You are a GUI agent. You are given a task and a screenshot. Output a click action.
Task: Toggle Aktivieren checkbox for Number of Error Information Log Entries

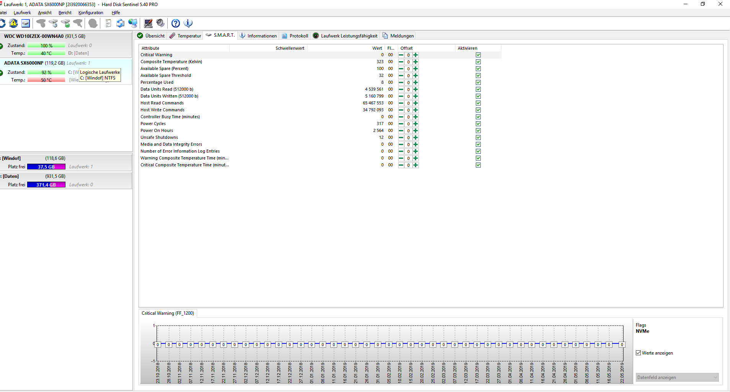[x=478, y=151]
